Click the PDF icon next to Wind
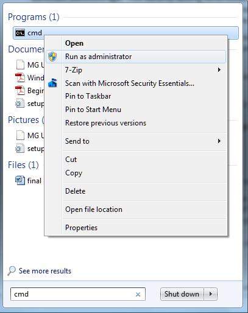The image size is (248, 313). (20, 77)
